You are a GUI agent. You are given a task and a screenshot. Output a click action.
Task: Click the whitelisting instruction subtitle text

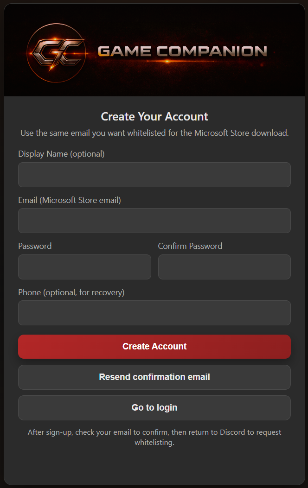(x=154, y=133)
